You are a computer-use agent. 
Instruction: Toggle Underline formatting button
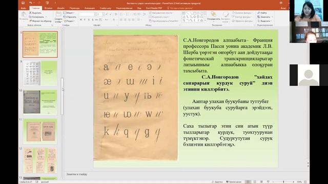pos(89,19)
